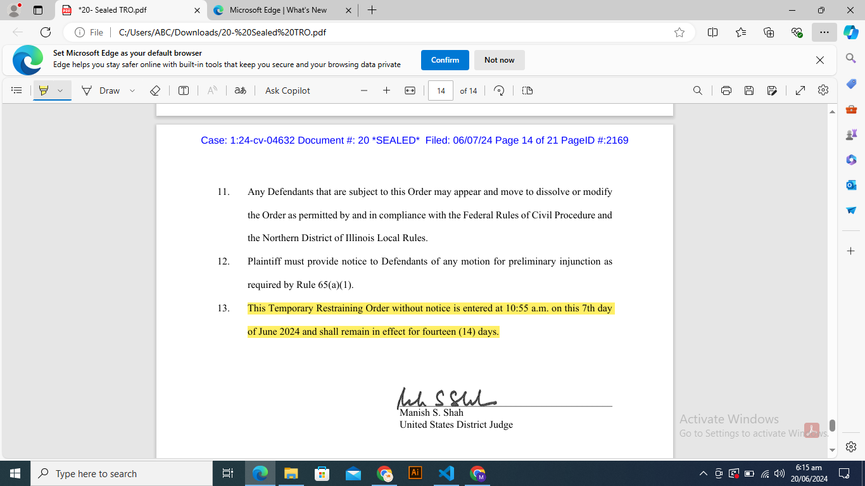Viewport: 865px width, 486px height.
Task: Close the Sealed TRO.pdf tab
Action: tap(197, 10)
